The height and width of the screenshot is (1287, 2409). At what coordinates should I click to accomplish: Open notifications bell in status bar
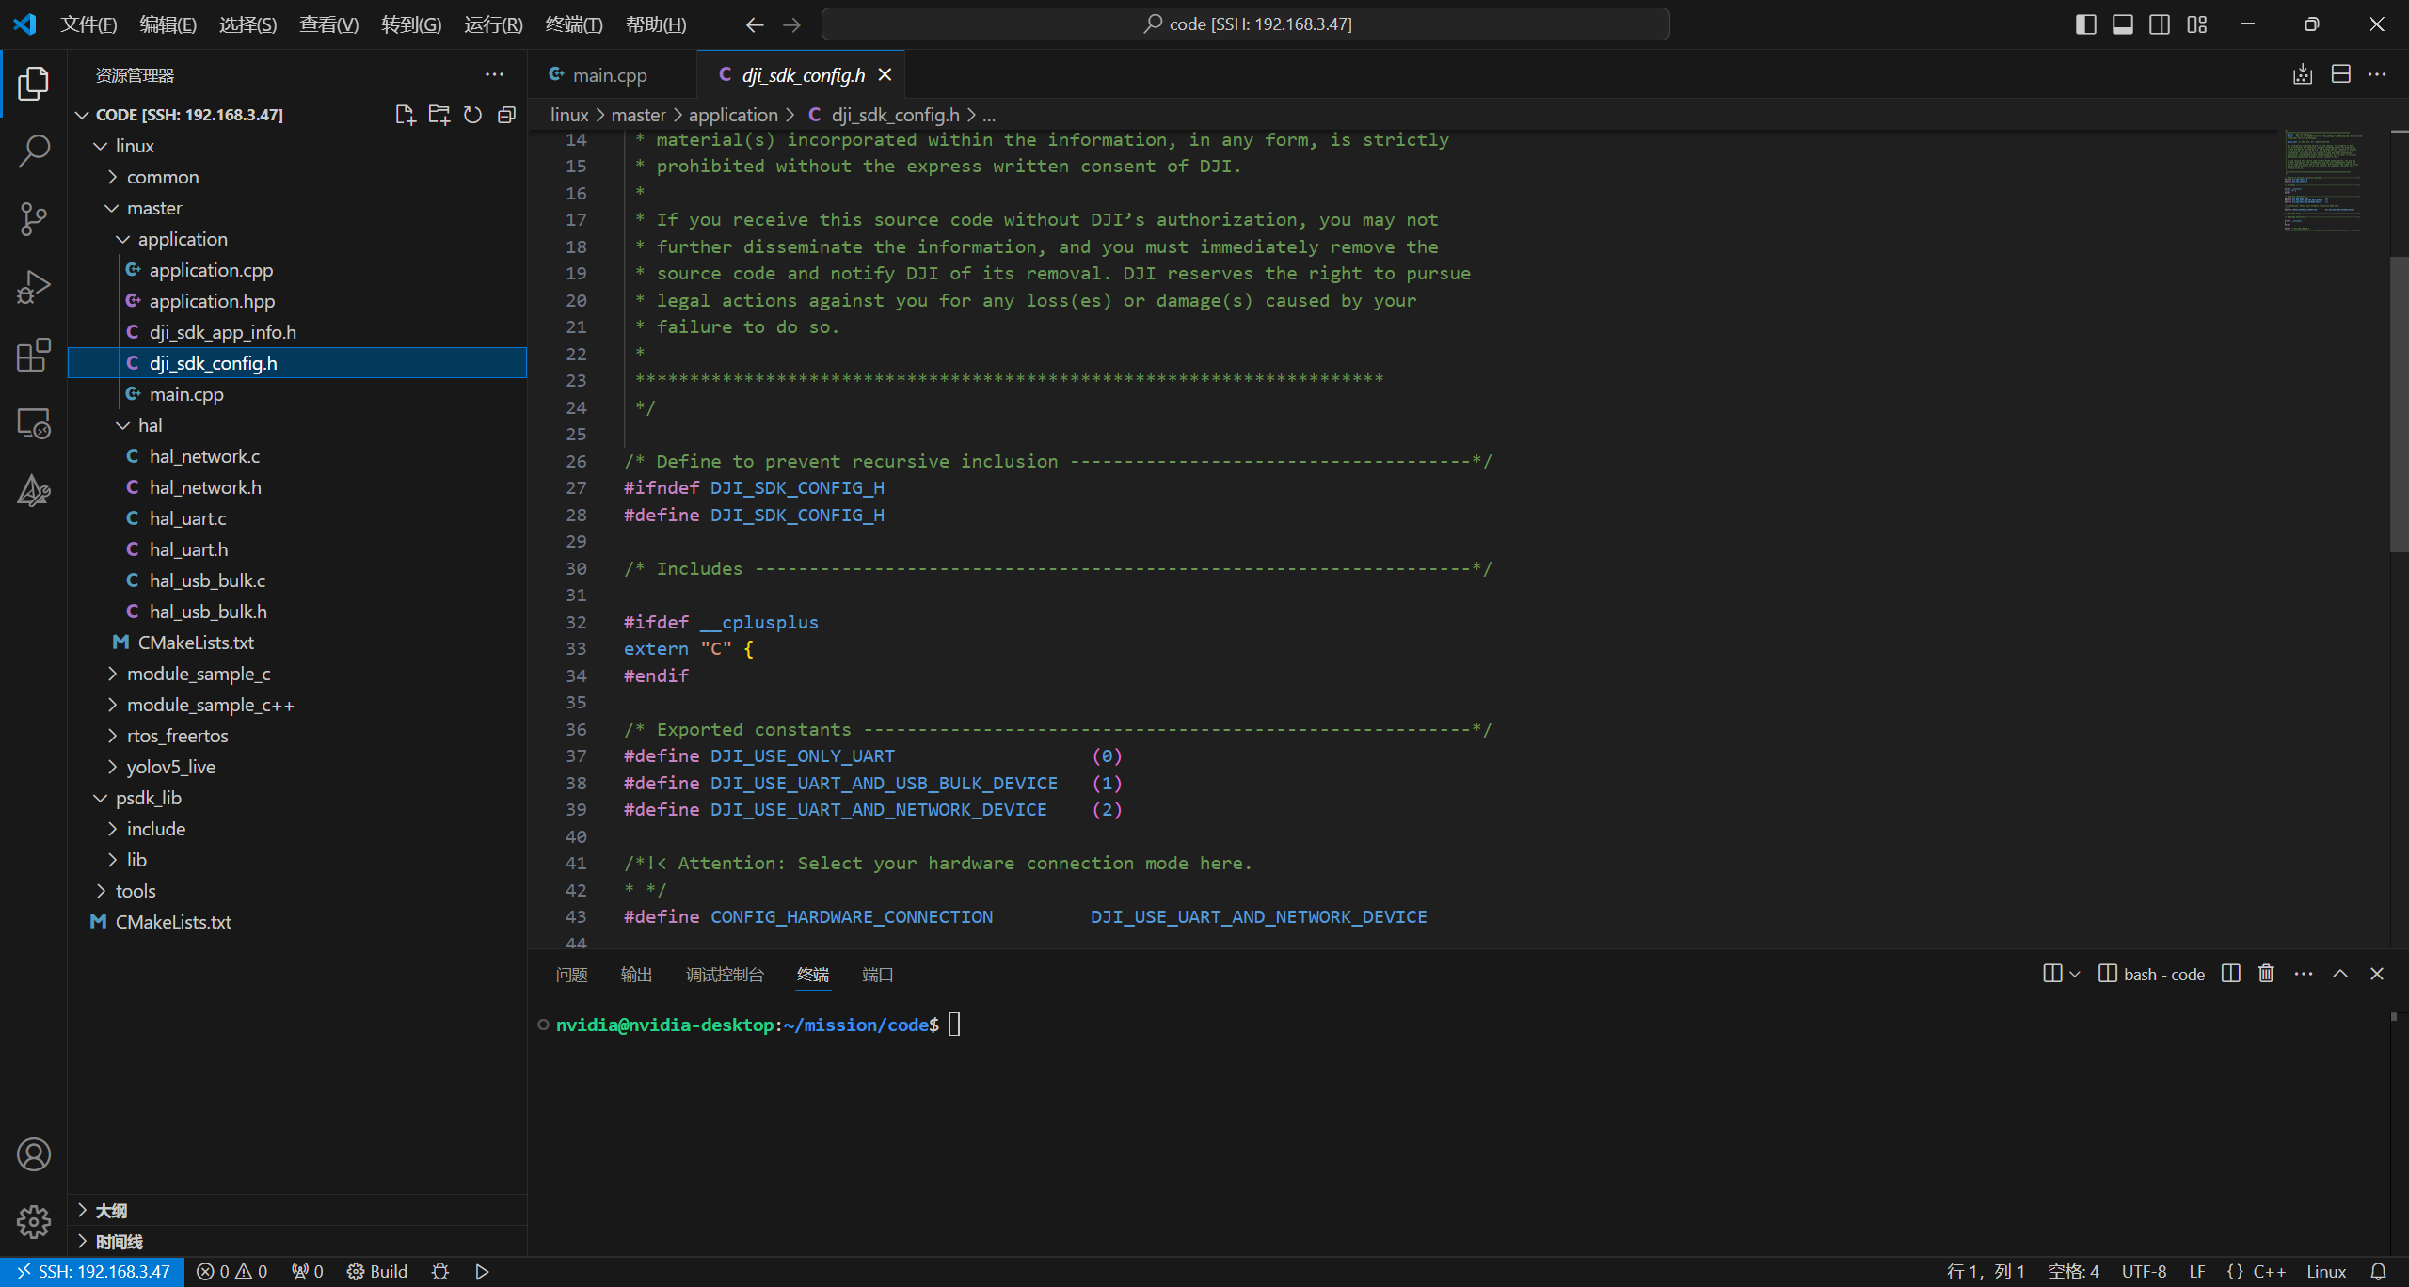pos(2378,1272)
